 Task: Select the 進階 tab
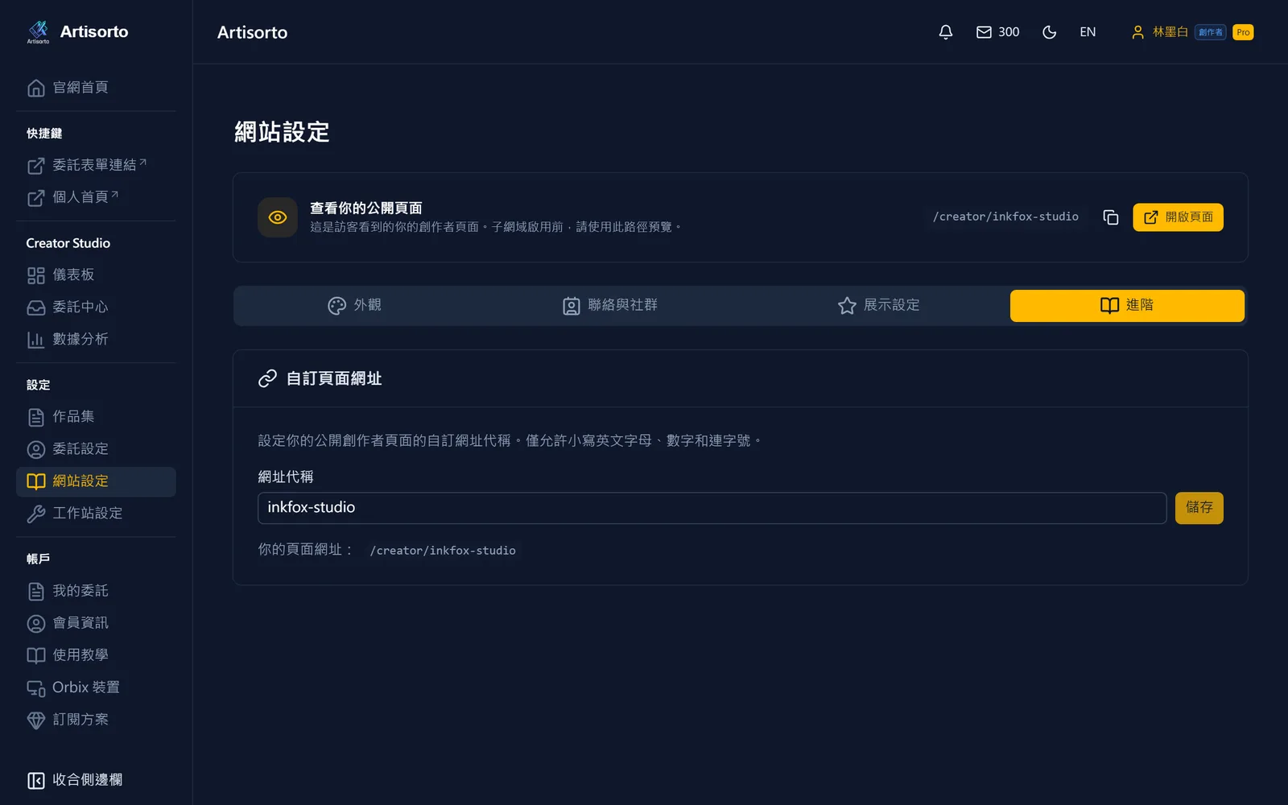coord(1127,306)
